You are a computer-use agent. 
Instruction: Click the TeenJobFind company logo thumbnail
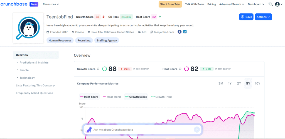tap(28, 28)
